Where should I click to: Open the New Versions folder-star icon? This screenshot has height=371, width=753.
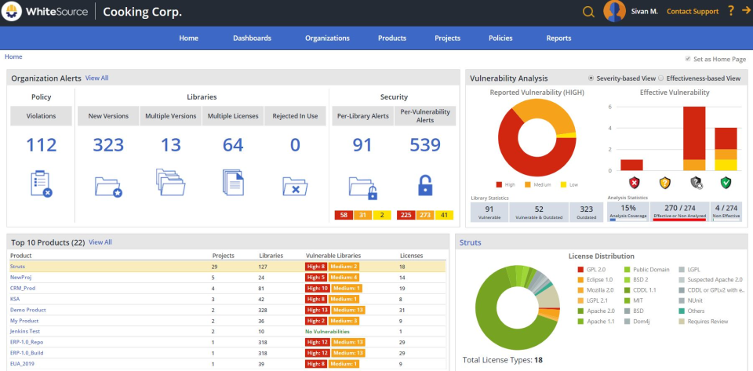(x=108, y=186)
